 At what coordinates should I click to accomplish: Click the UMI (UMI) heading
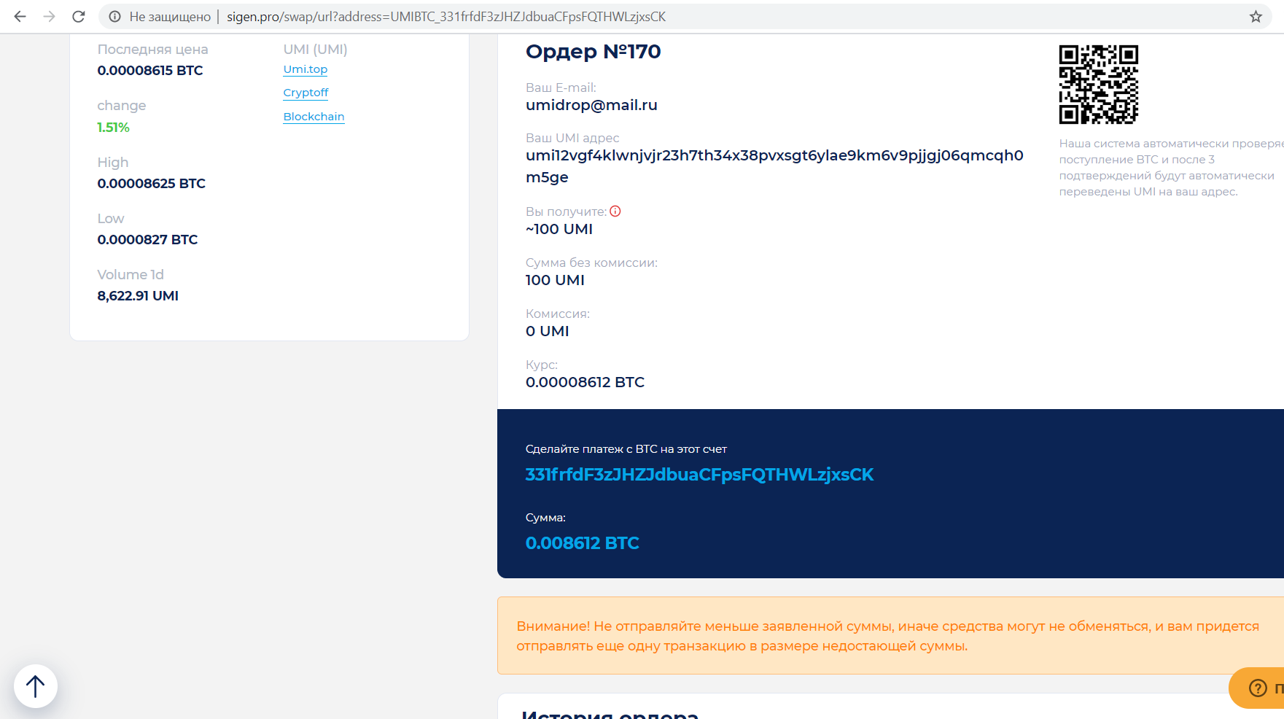[315, 50]
